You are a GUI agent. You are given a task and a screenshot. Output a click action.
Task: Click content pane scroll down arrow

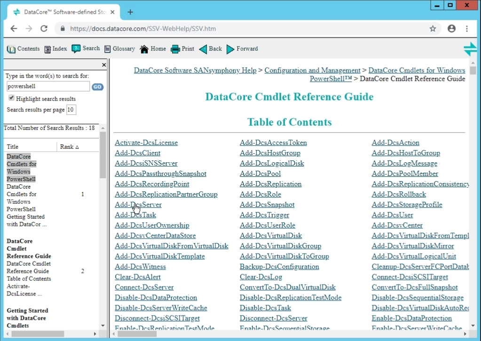coord(473,325)
